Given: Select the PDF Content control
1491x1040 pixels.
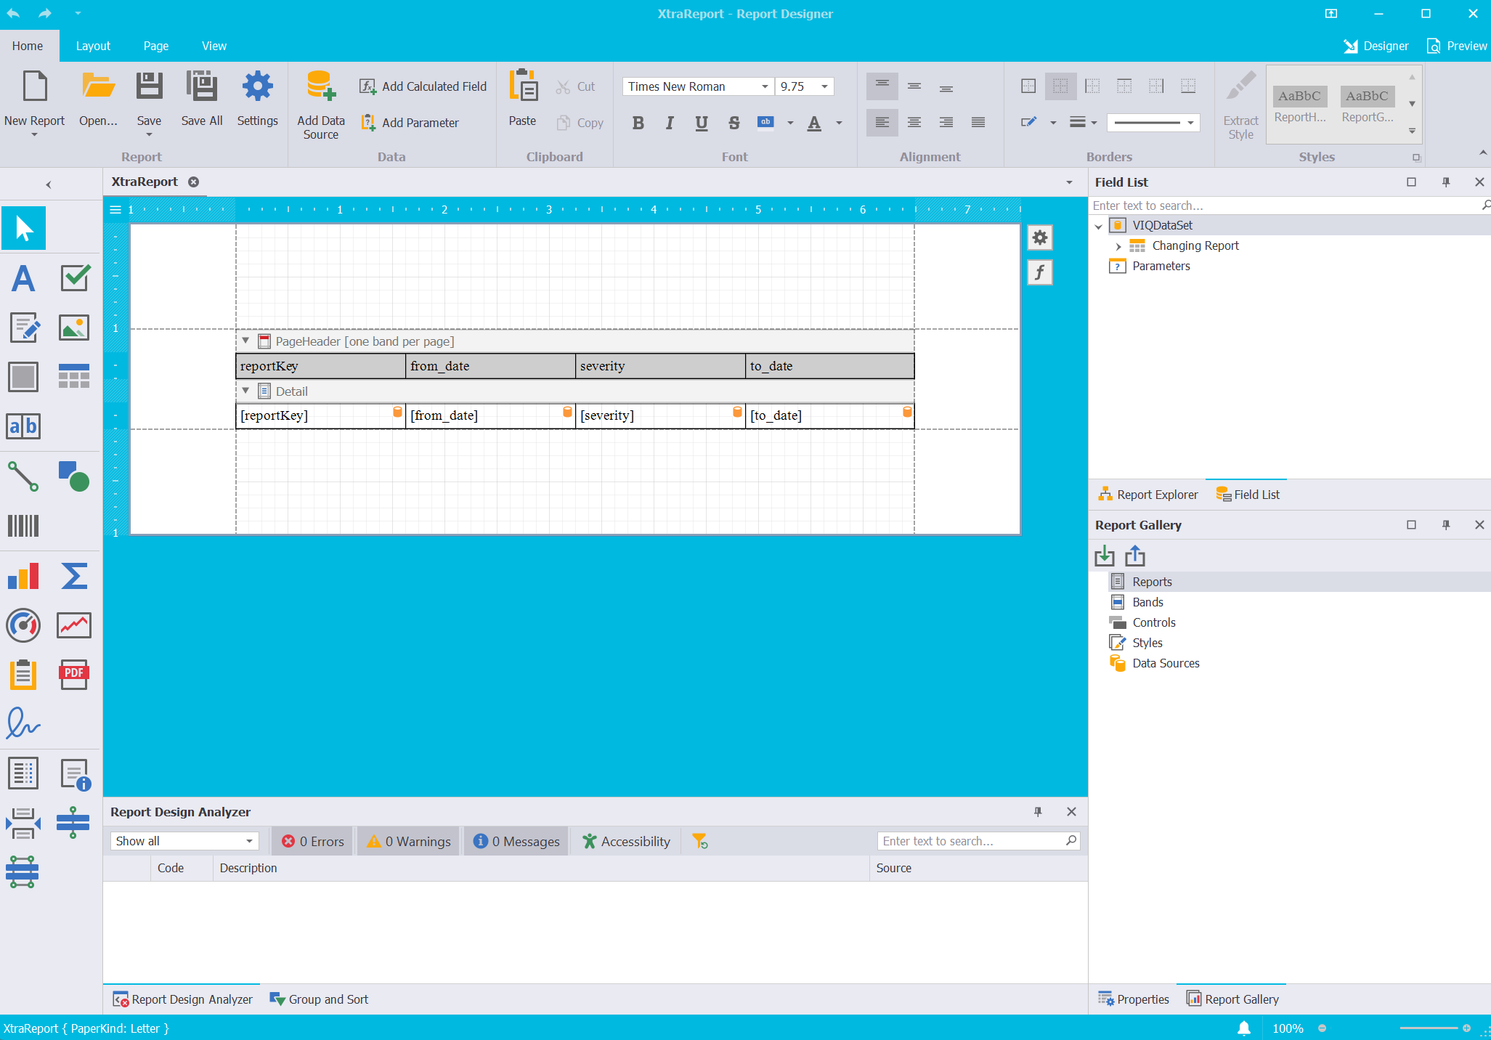Looking at the screenshot, I should (x=74, y=674).
